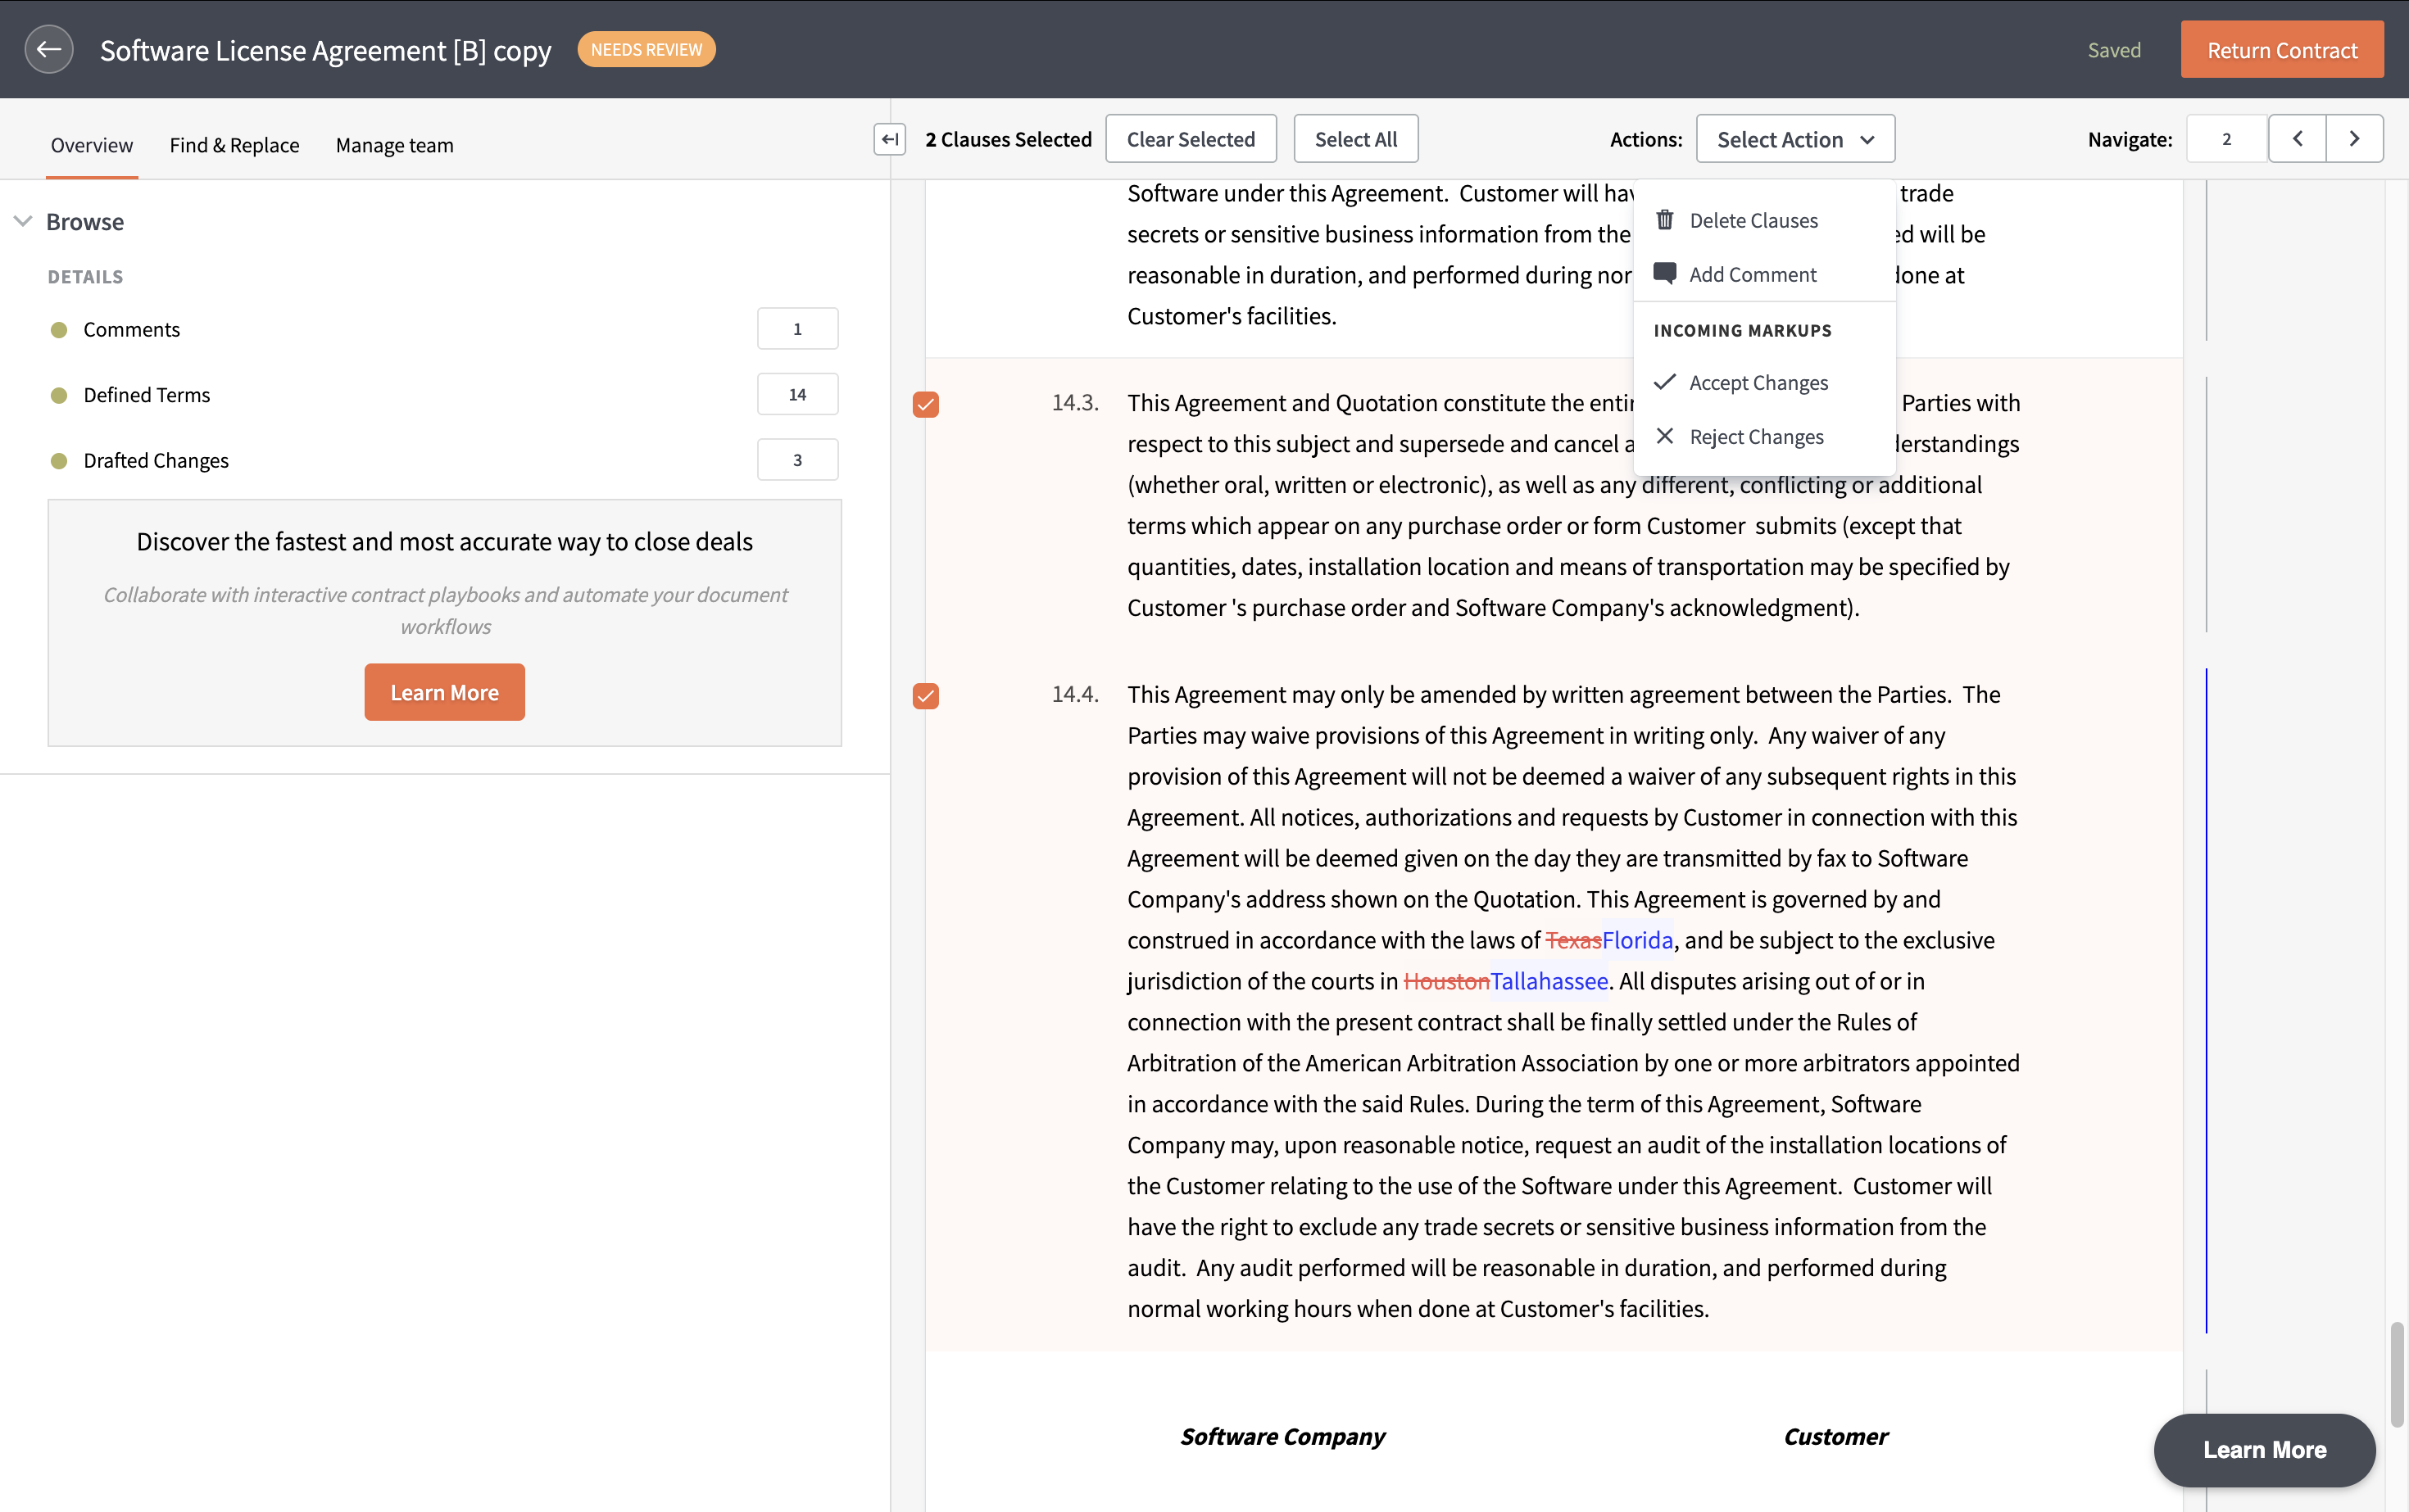Image resolution: width=2409 pixels, height=1512 pixels.
Task: Click the Saved status text
Action: [2114, 50]
